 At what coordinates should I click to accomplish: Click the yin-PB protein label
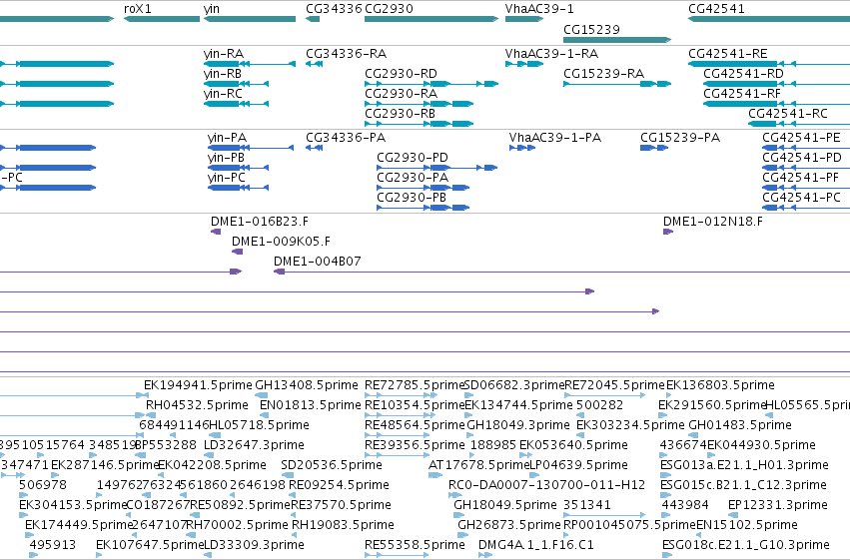tap(226, 158)
